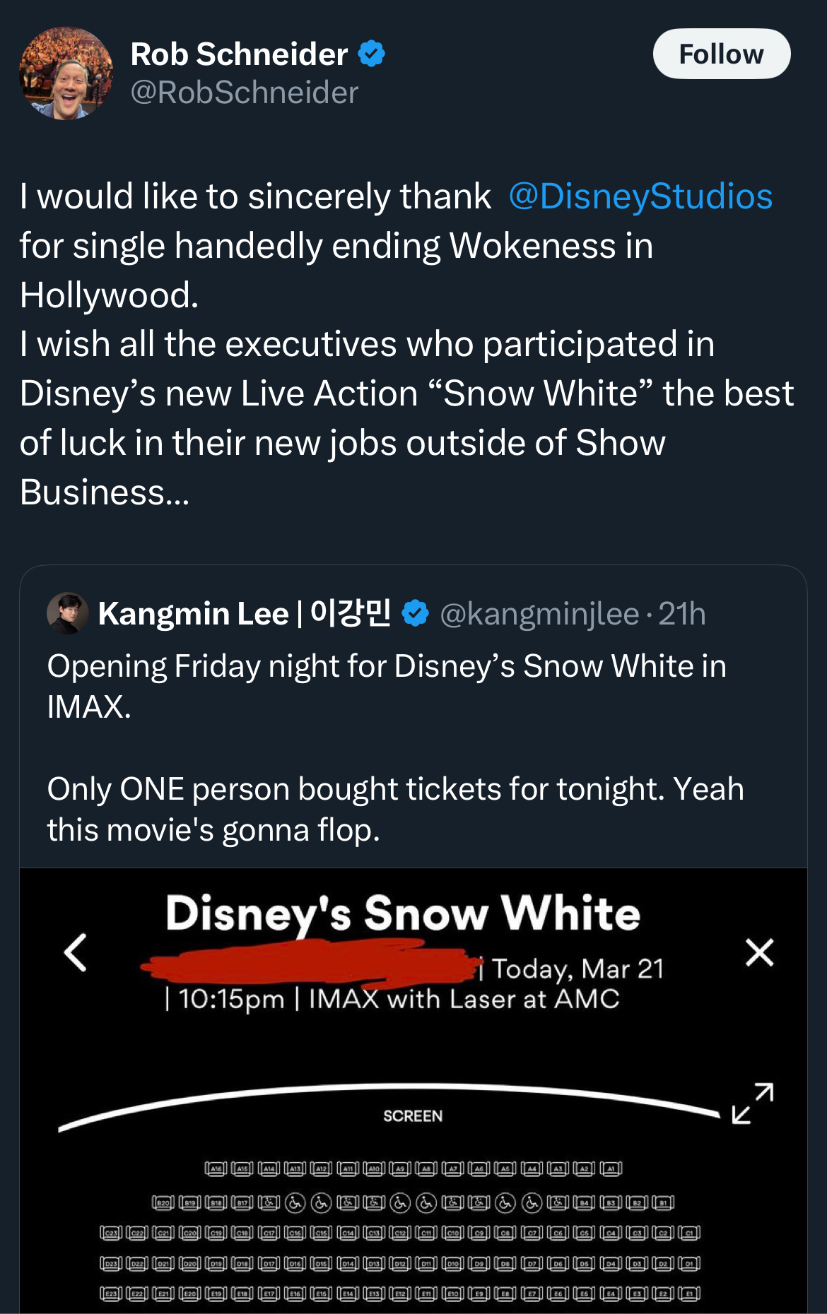
Task: Click the @DisneyStudios mention link
Action: (640, 196)
